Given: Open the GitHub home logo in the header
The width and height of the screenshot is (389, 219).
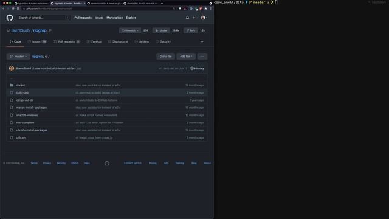Looking at the screenshot, I should pyautogui.click(x=10, y=18).
